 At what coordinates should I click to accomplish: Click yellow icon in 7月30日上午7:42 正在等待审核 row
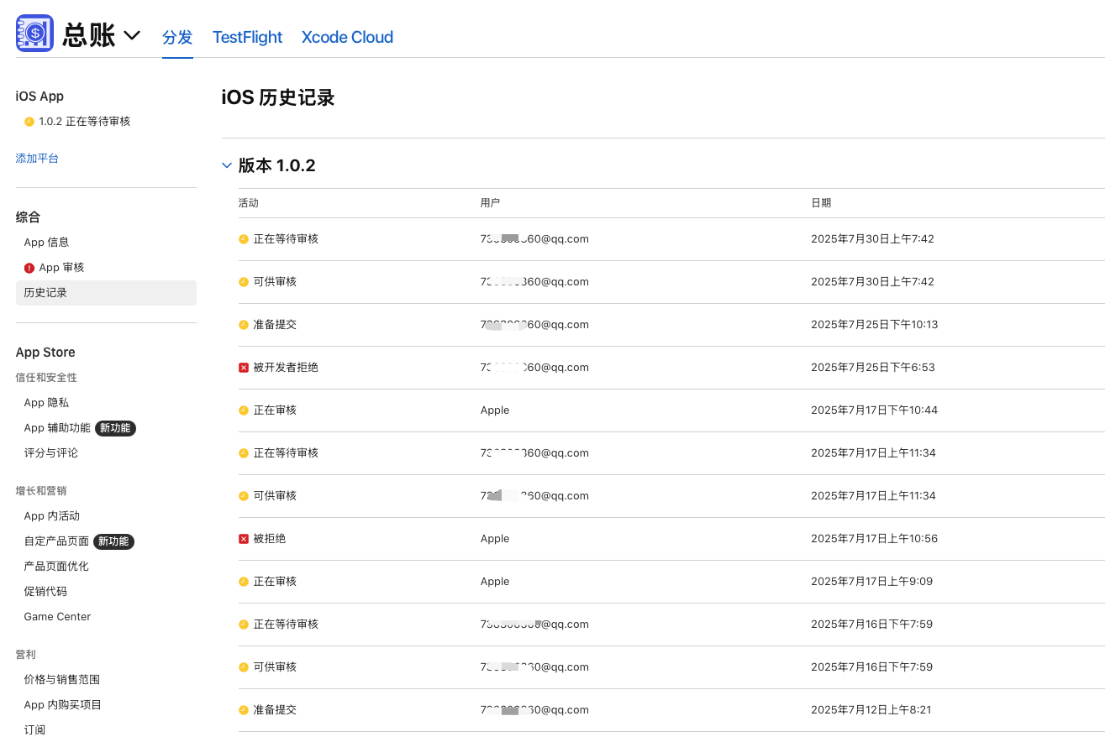pyautogui.click(x=244, y=239)
